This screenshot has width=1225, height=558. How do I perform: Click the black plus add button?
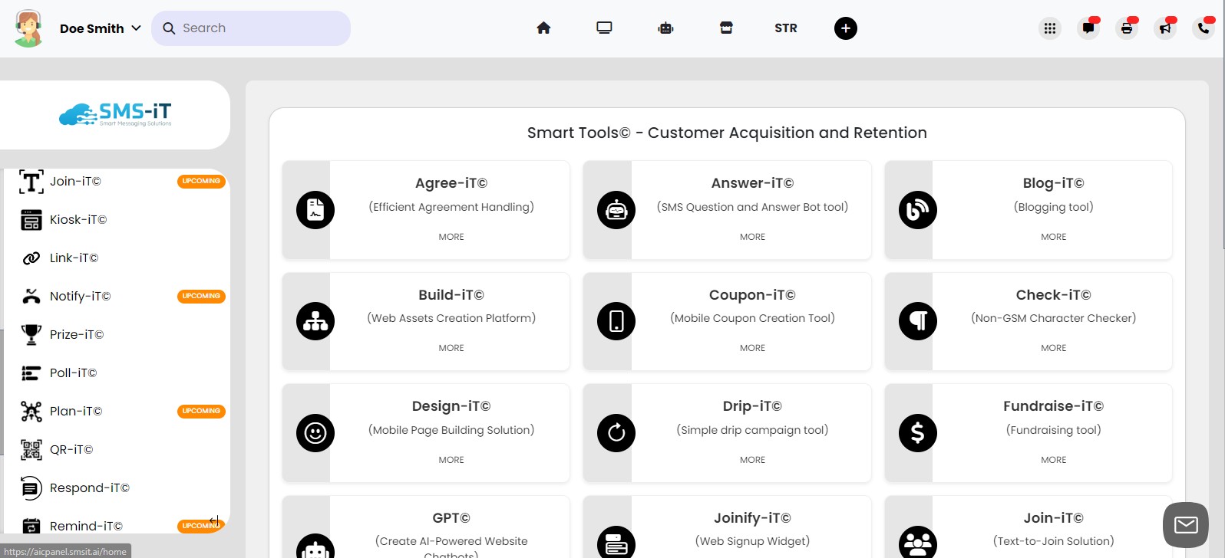(845, 28)
